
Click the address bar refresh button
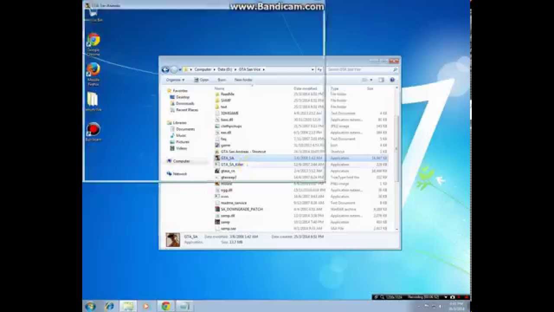[319, 69]
